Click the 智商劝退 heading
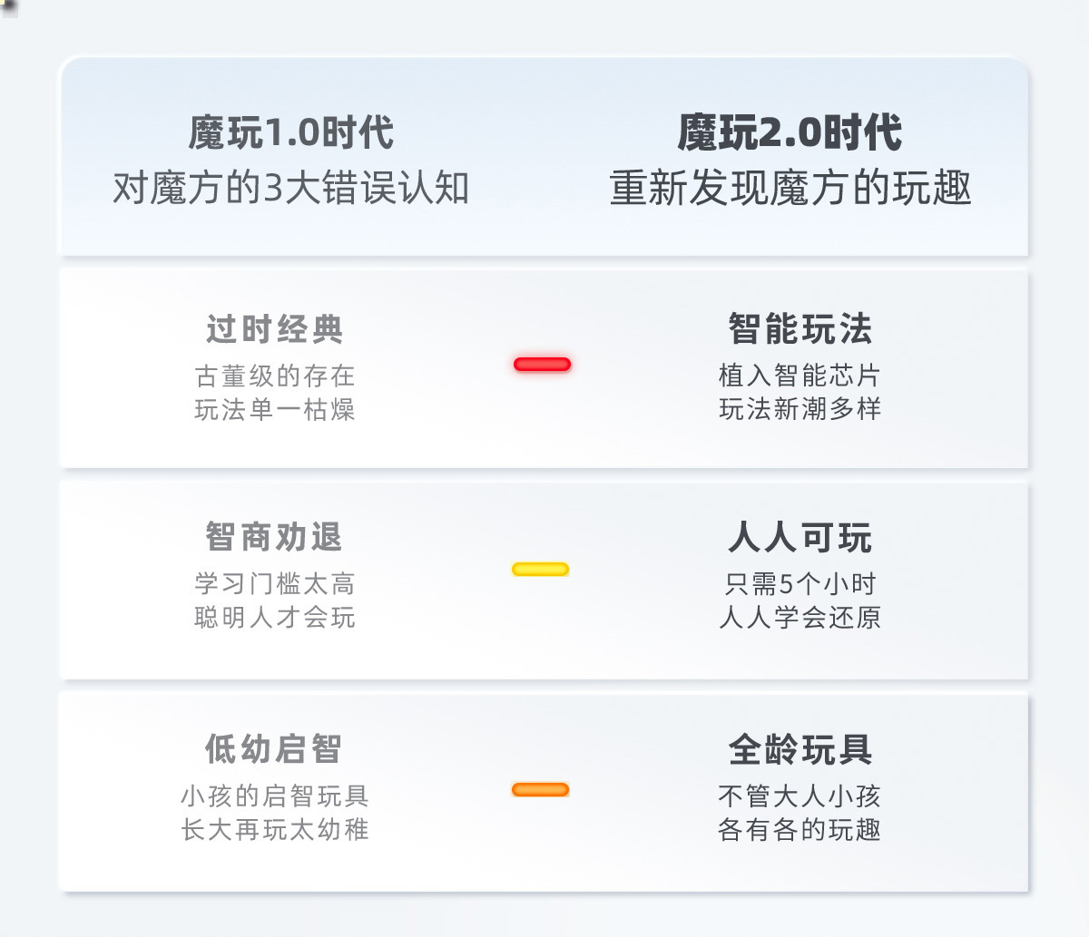The height and width of the screenshot is (937, 1089). tap(274, 537)
